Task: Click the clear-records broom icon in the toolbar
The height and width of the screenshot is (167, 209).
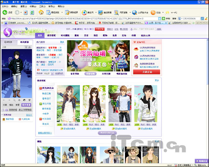Action: (x=67, y=13)
